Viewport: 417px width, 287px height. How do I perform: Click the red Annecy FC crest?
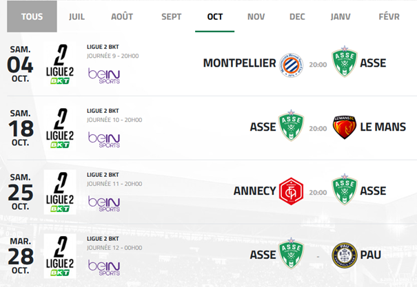coord(292,191)
